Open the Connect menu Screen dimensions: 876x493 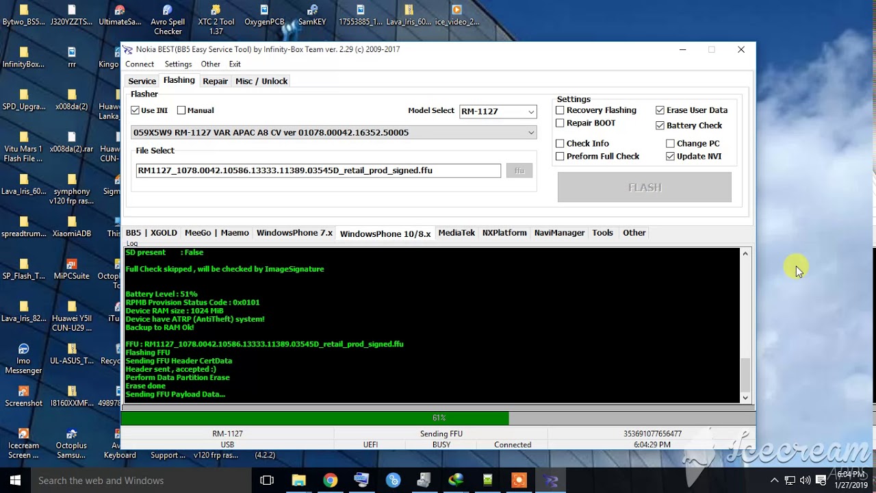(140, 64)
